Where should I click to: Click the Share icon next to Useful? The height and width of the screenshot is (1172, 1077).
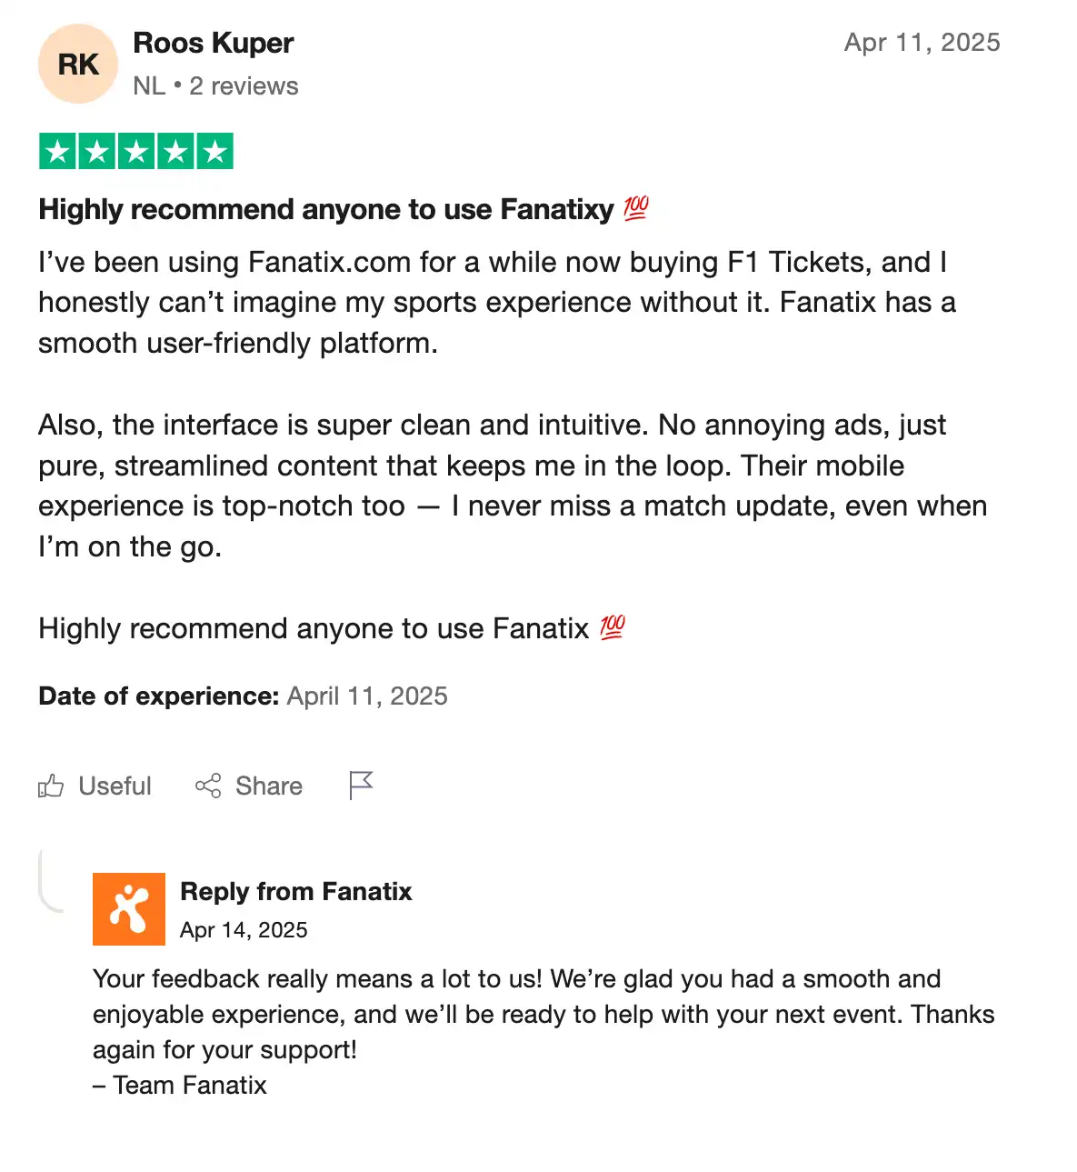point(207,786)
